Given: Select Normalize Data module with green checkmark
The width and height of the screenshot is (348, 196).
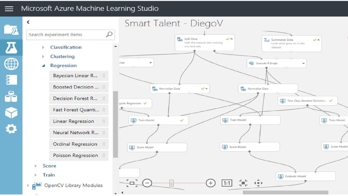Looking at the screenshot, I should (x=179, y=89).
